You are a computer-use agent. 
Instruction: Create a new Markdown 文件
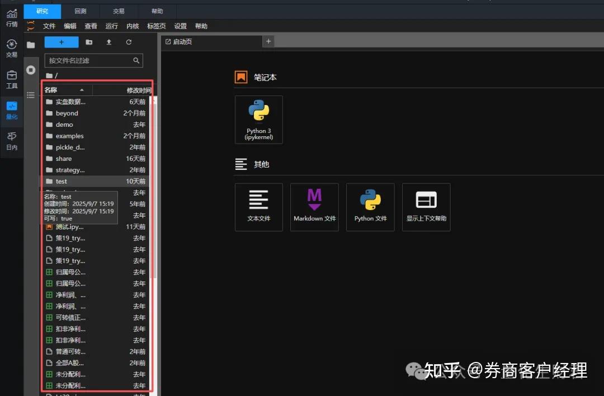click(314, 207)
